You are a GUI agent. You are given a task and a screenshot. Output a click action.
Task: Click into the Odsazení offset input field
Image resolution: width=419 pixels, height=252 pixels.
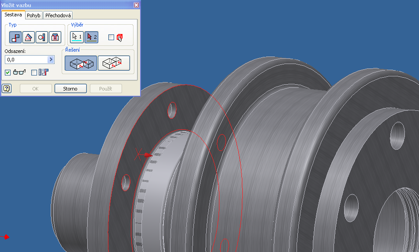[26, 60]
